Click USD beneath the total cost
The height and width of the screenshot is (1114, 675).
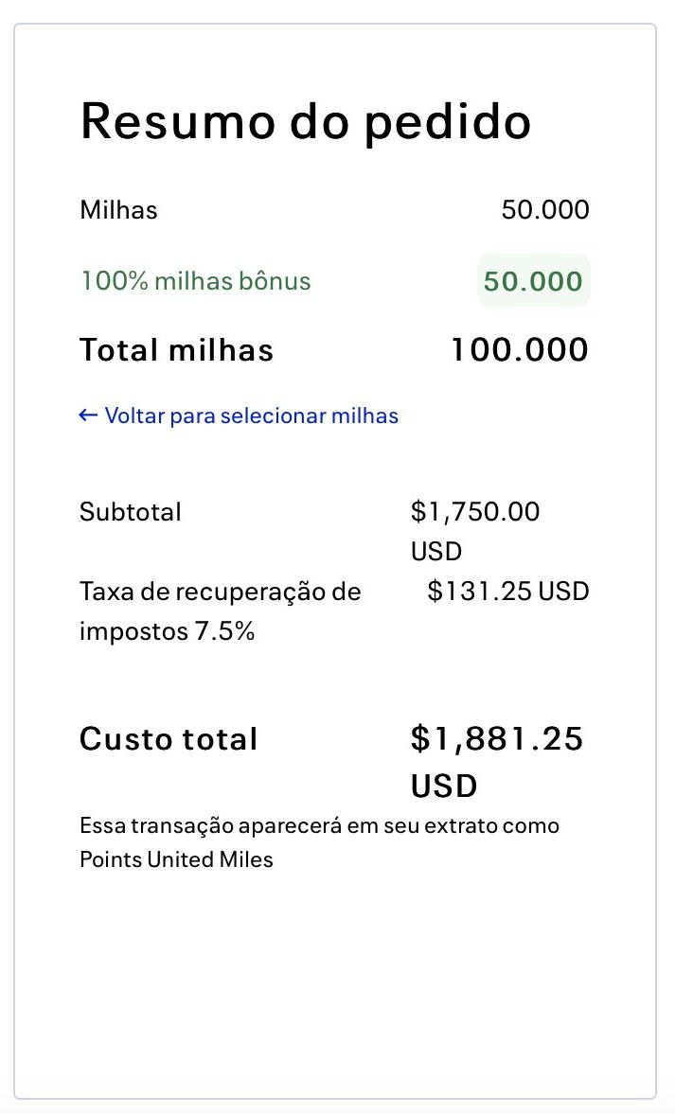[x=444, y=786]
